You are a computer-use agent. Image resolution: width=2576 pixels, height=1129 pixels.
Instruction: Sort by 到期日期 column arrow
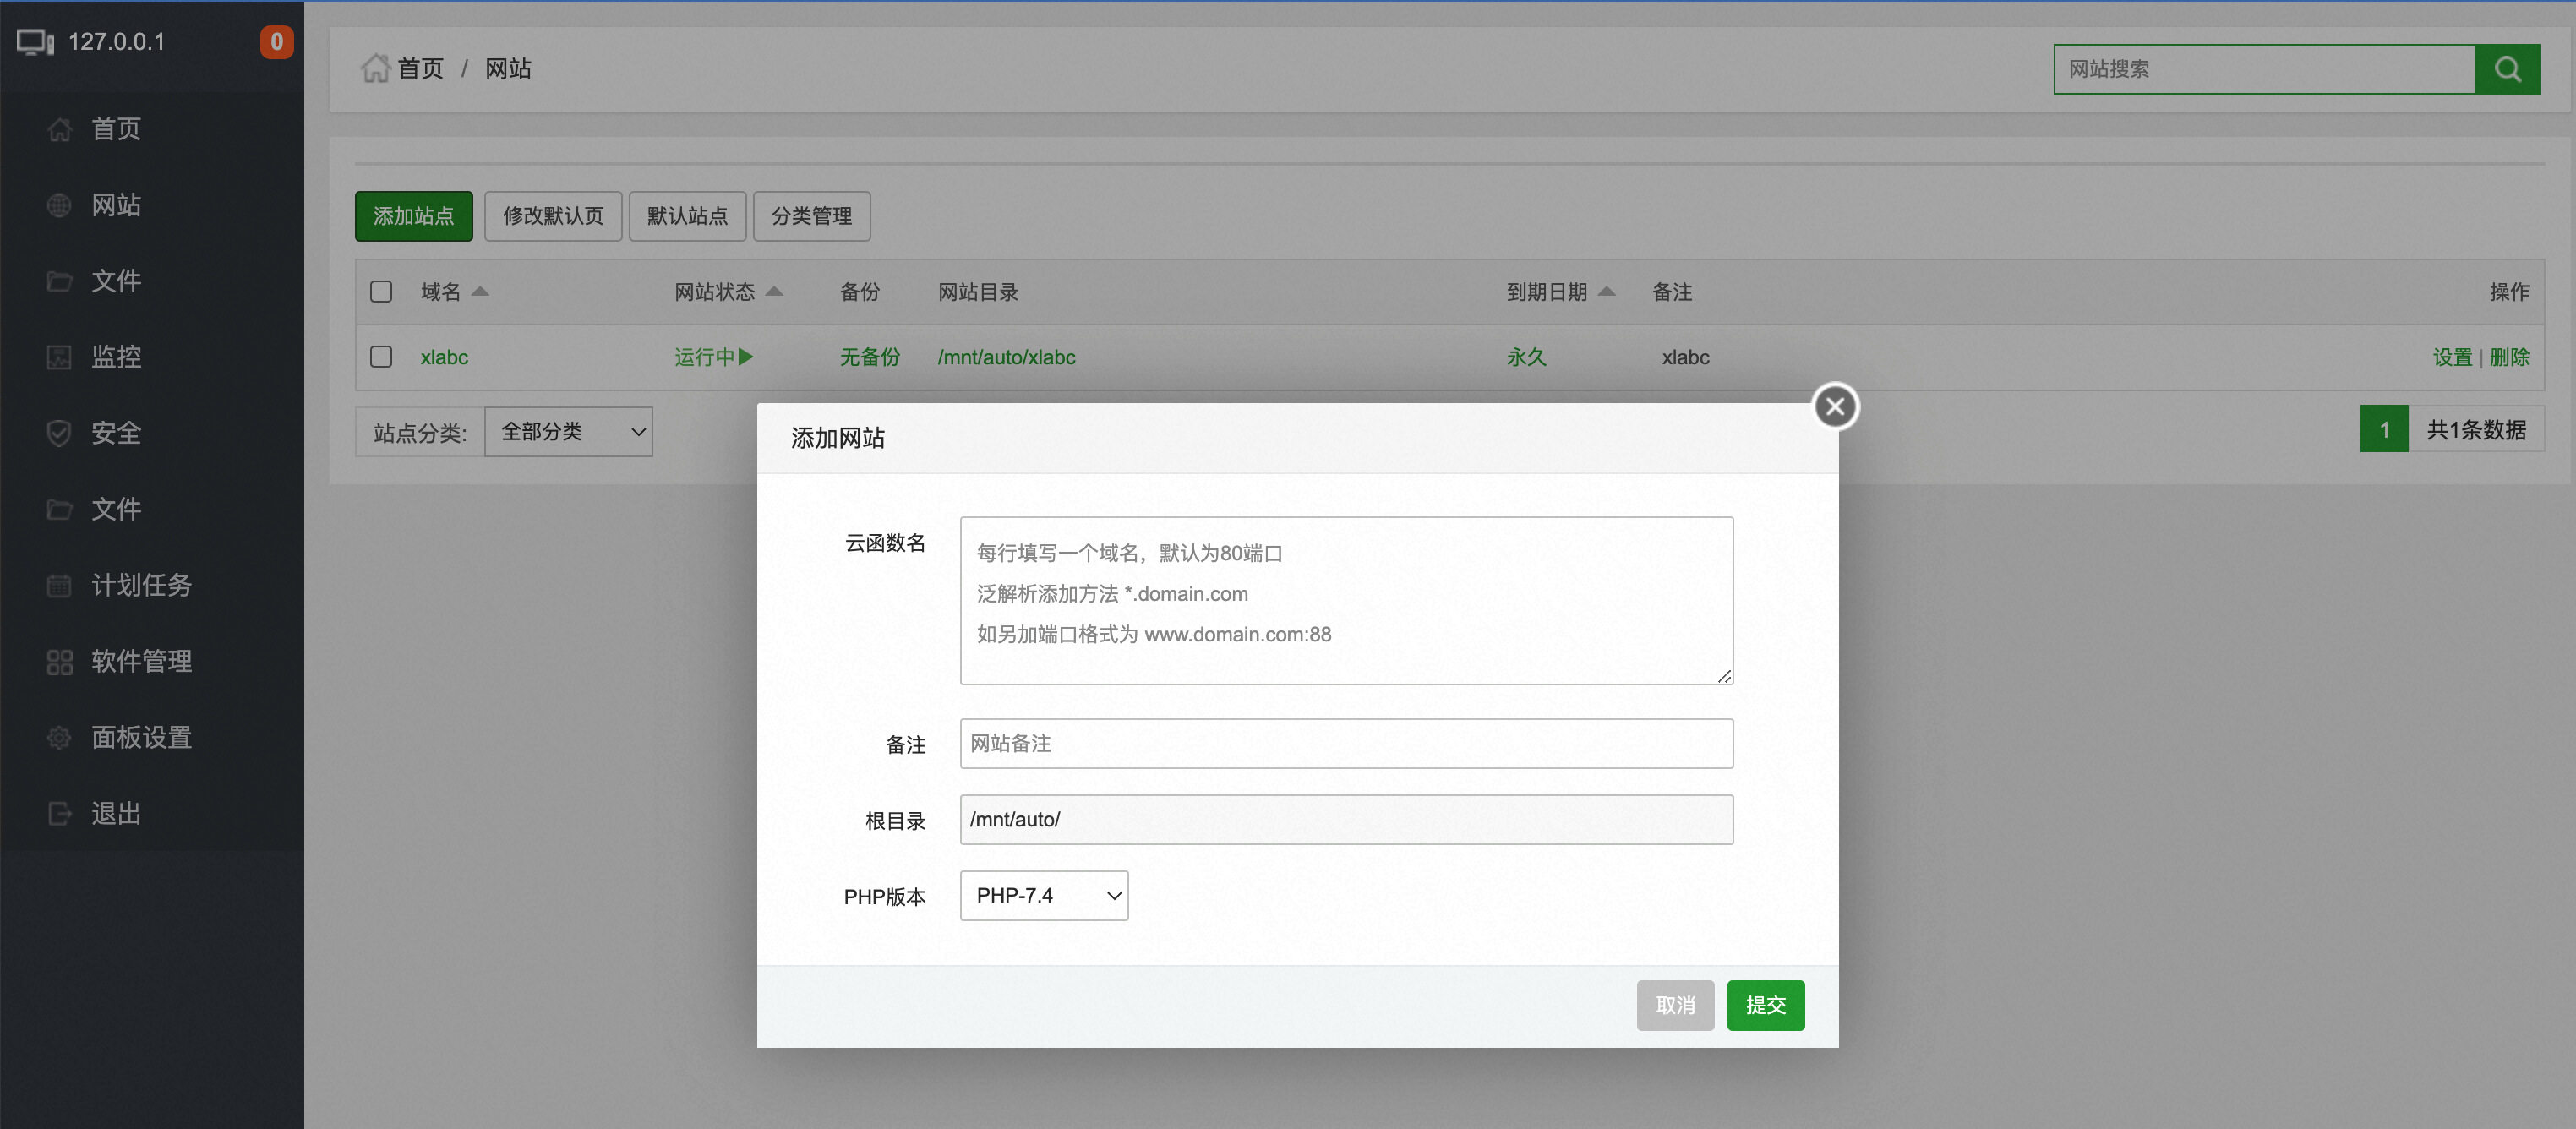point(1606,292)
